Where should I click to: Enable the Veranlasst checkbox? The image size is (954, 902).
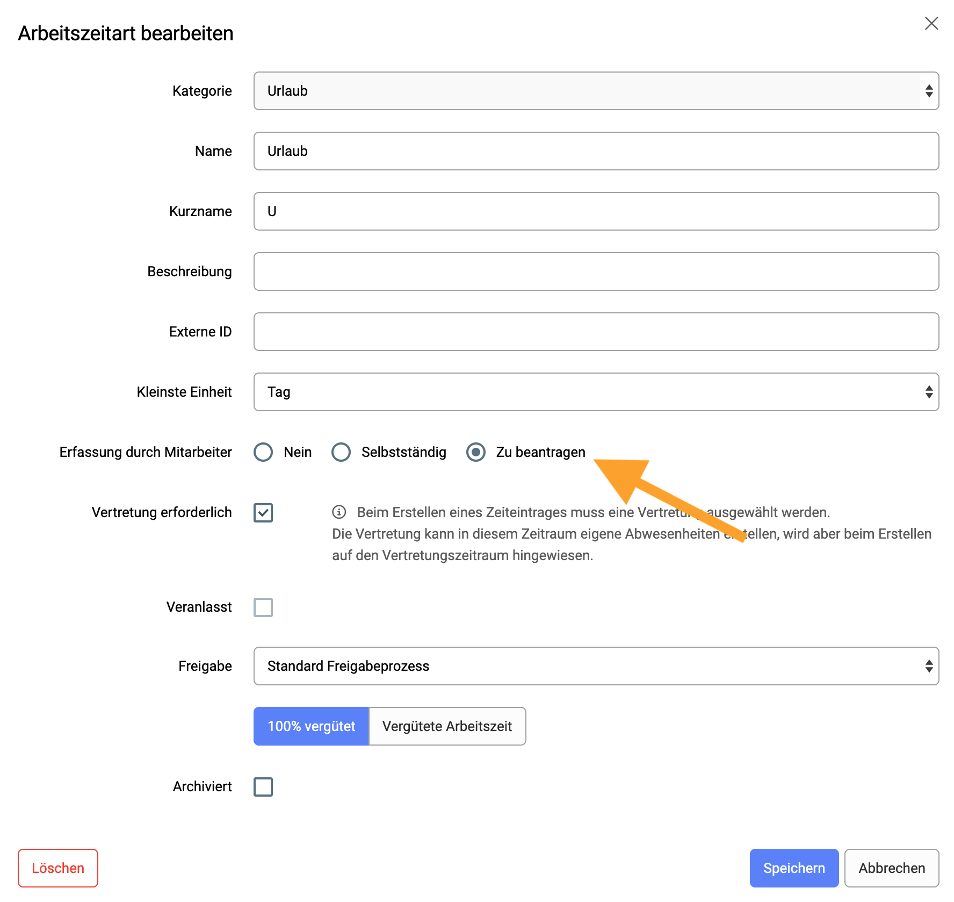click(x=263, y=607)
